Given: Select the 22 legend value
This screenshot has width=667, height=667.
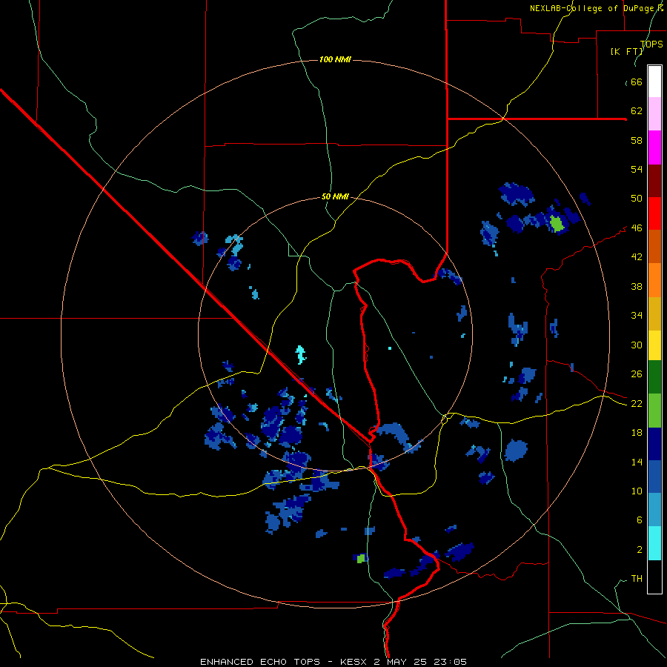Looking at the screenshot, I should point(637,404).
